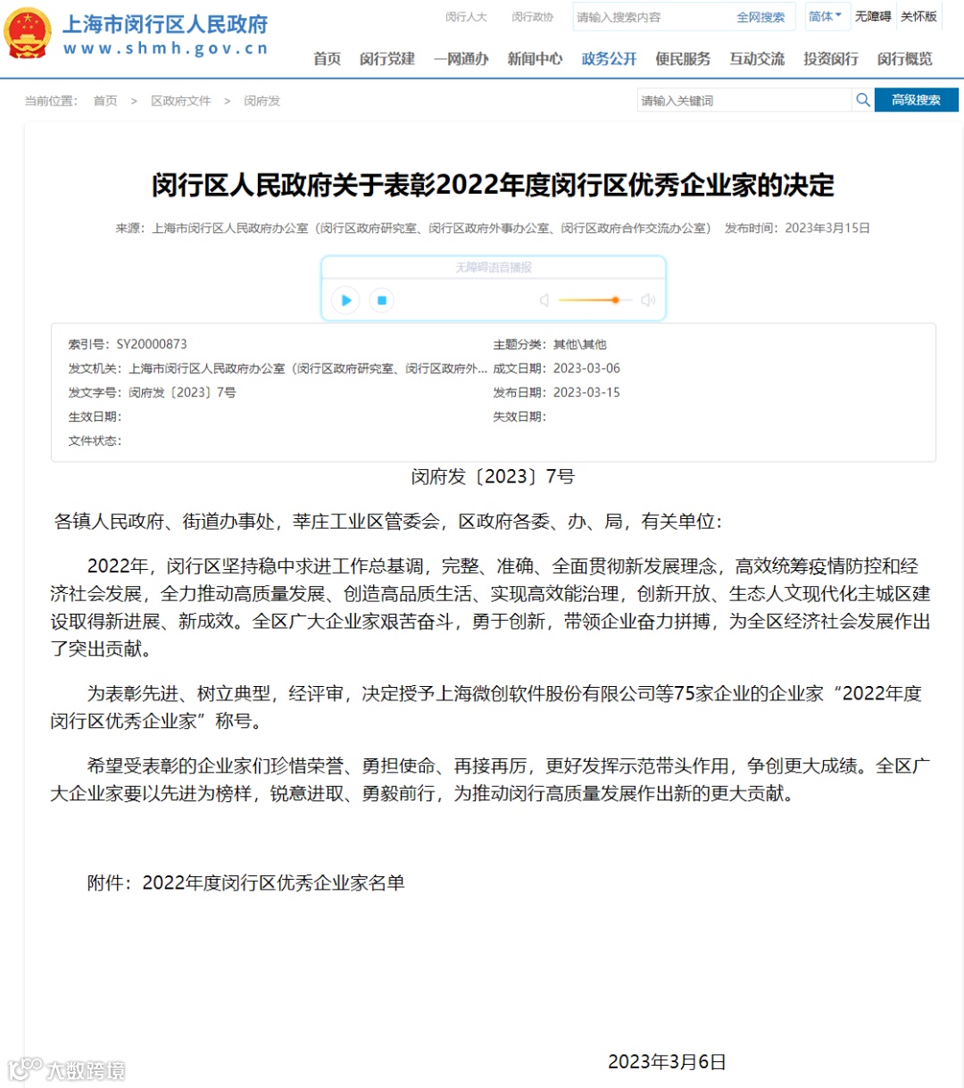Click 发文字号 闵府发〔2023〕7号 metadata
This screenshot has height=1088, width=964.
point(152,392)
